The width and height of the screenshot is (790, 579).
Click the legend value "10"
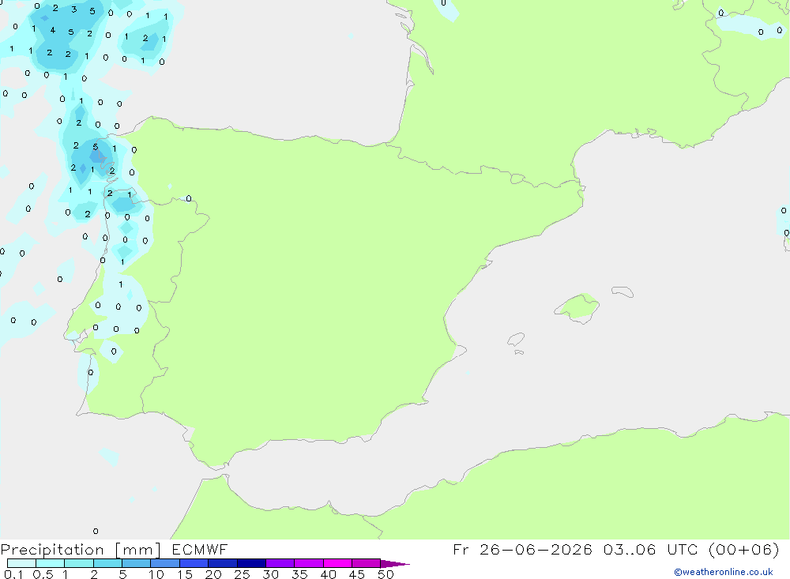tap(156, 574)
